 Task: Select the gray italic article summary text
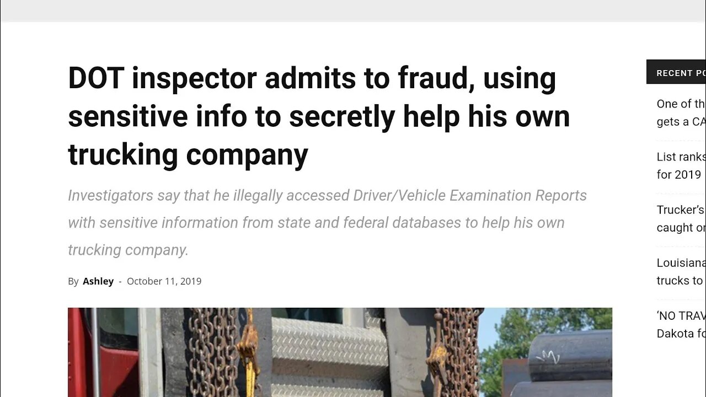pos(327,223)
